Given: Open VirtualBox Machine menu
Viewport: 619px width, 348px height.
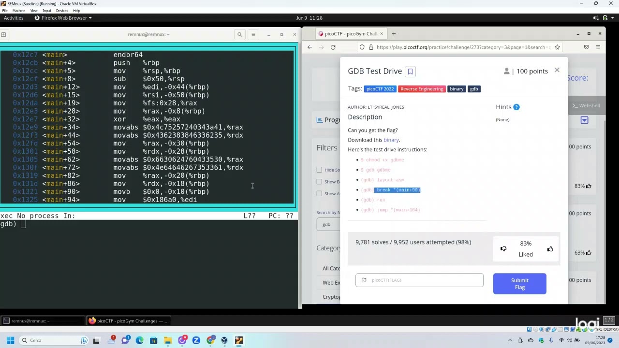Looking at the screenshot, I should (x=19, y=11).
